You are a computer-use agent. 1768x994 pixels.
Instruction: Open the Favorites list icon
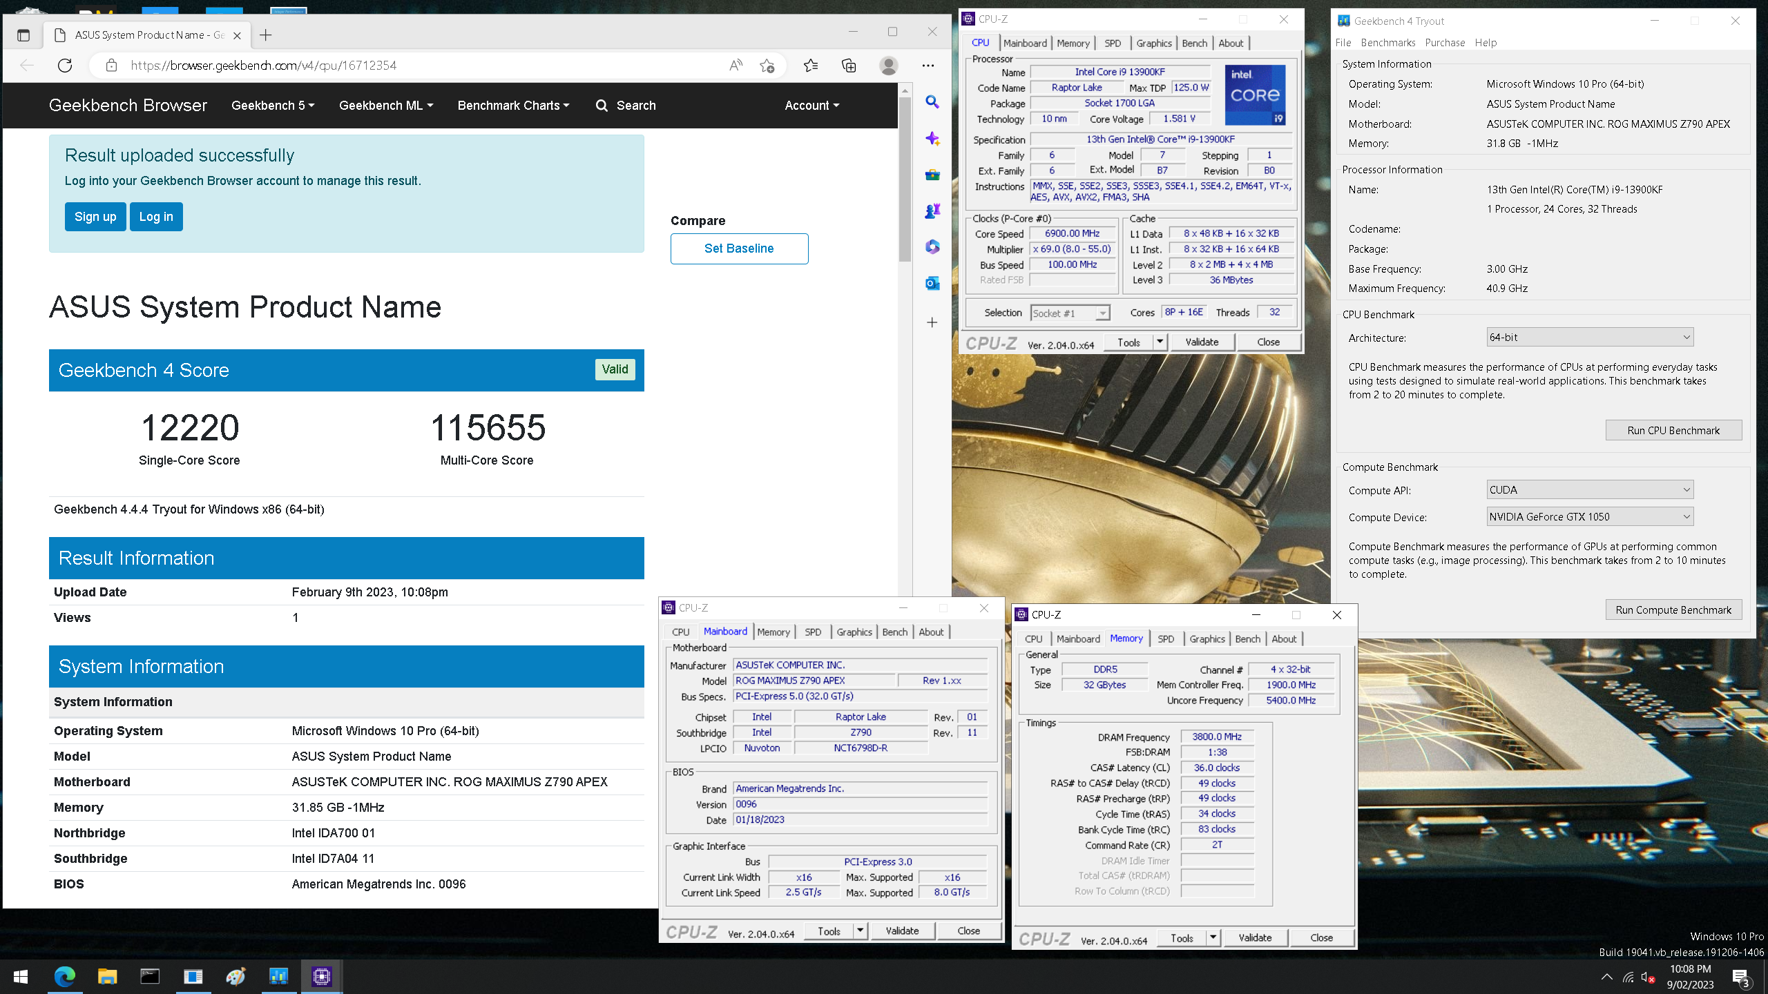(x=811, y=66)
